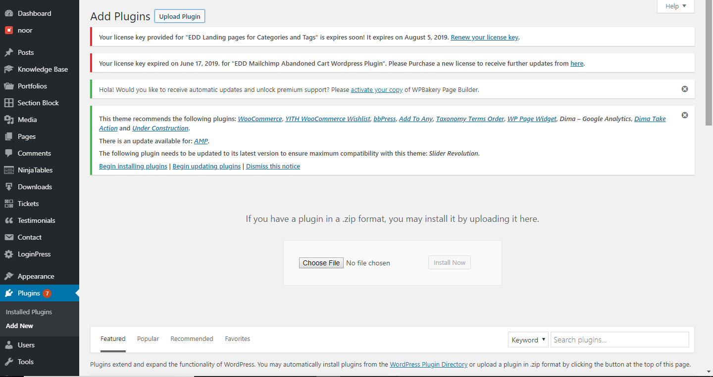Click Begin updating plugins link
713x377 pixels.
click(x=206, y=166)
